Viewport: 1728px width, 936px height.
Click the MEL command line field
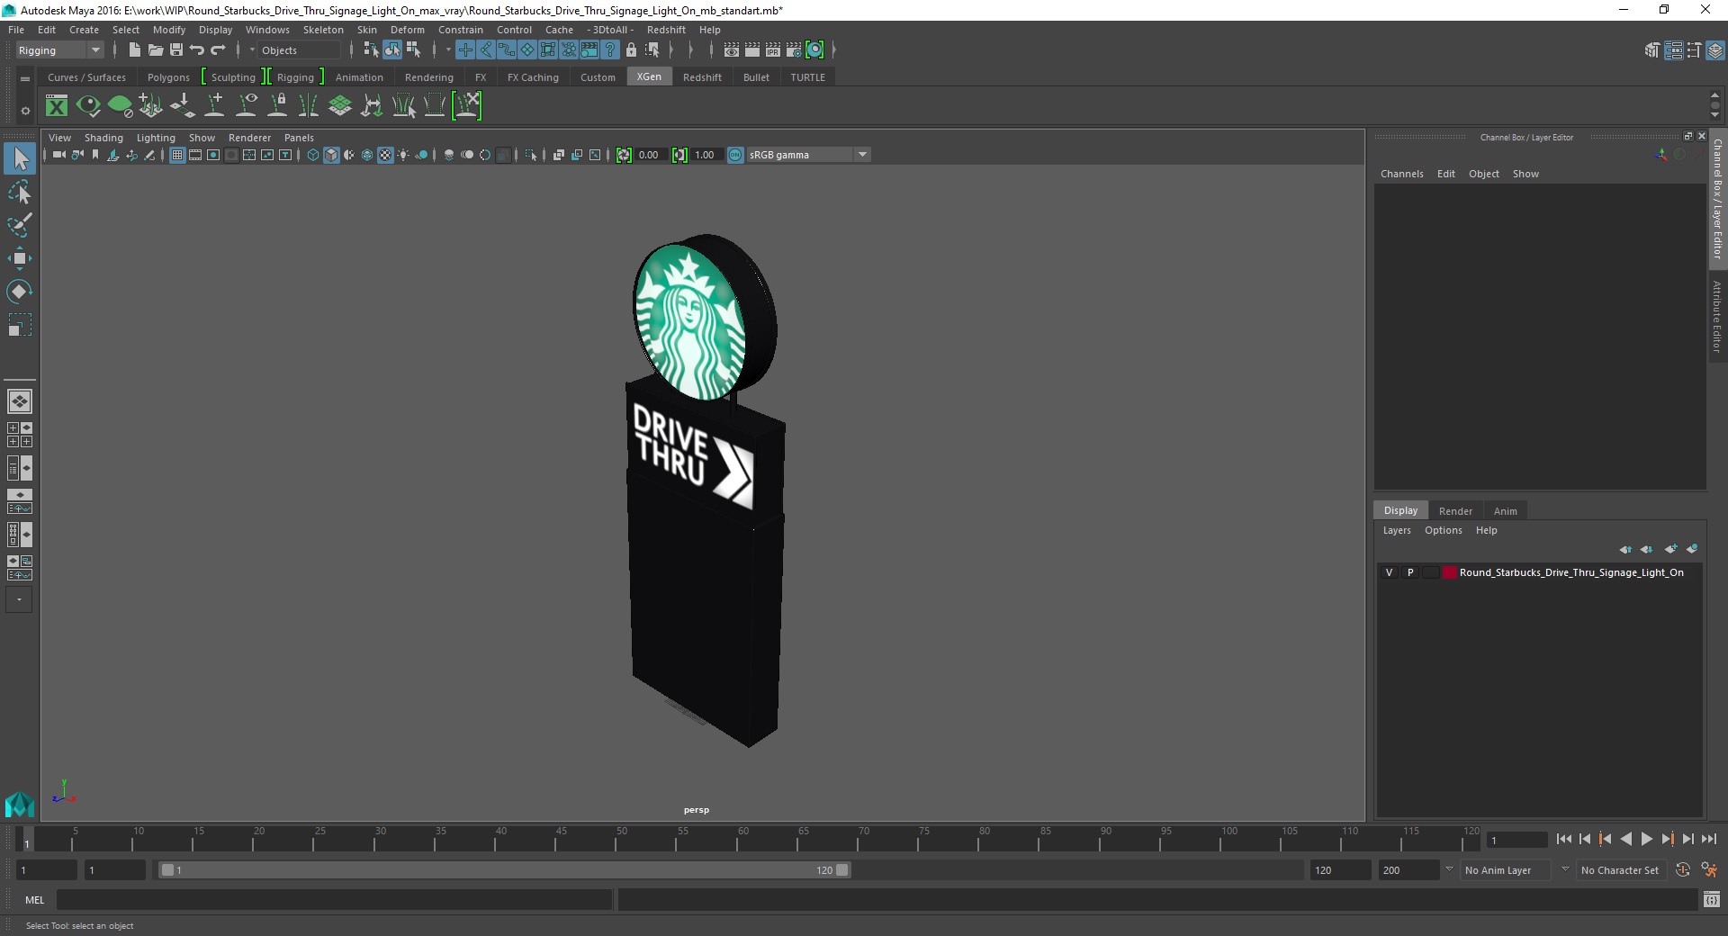[335, 900]
